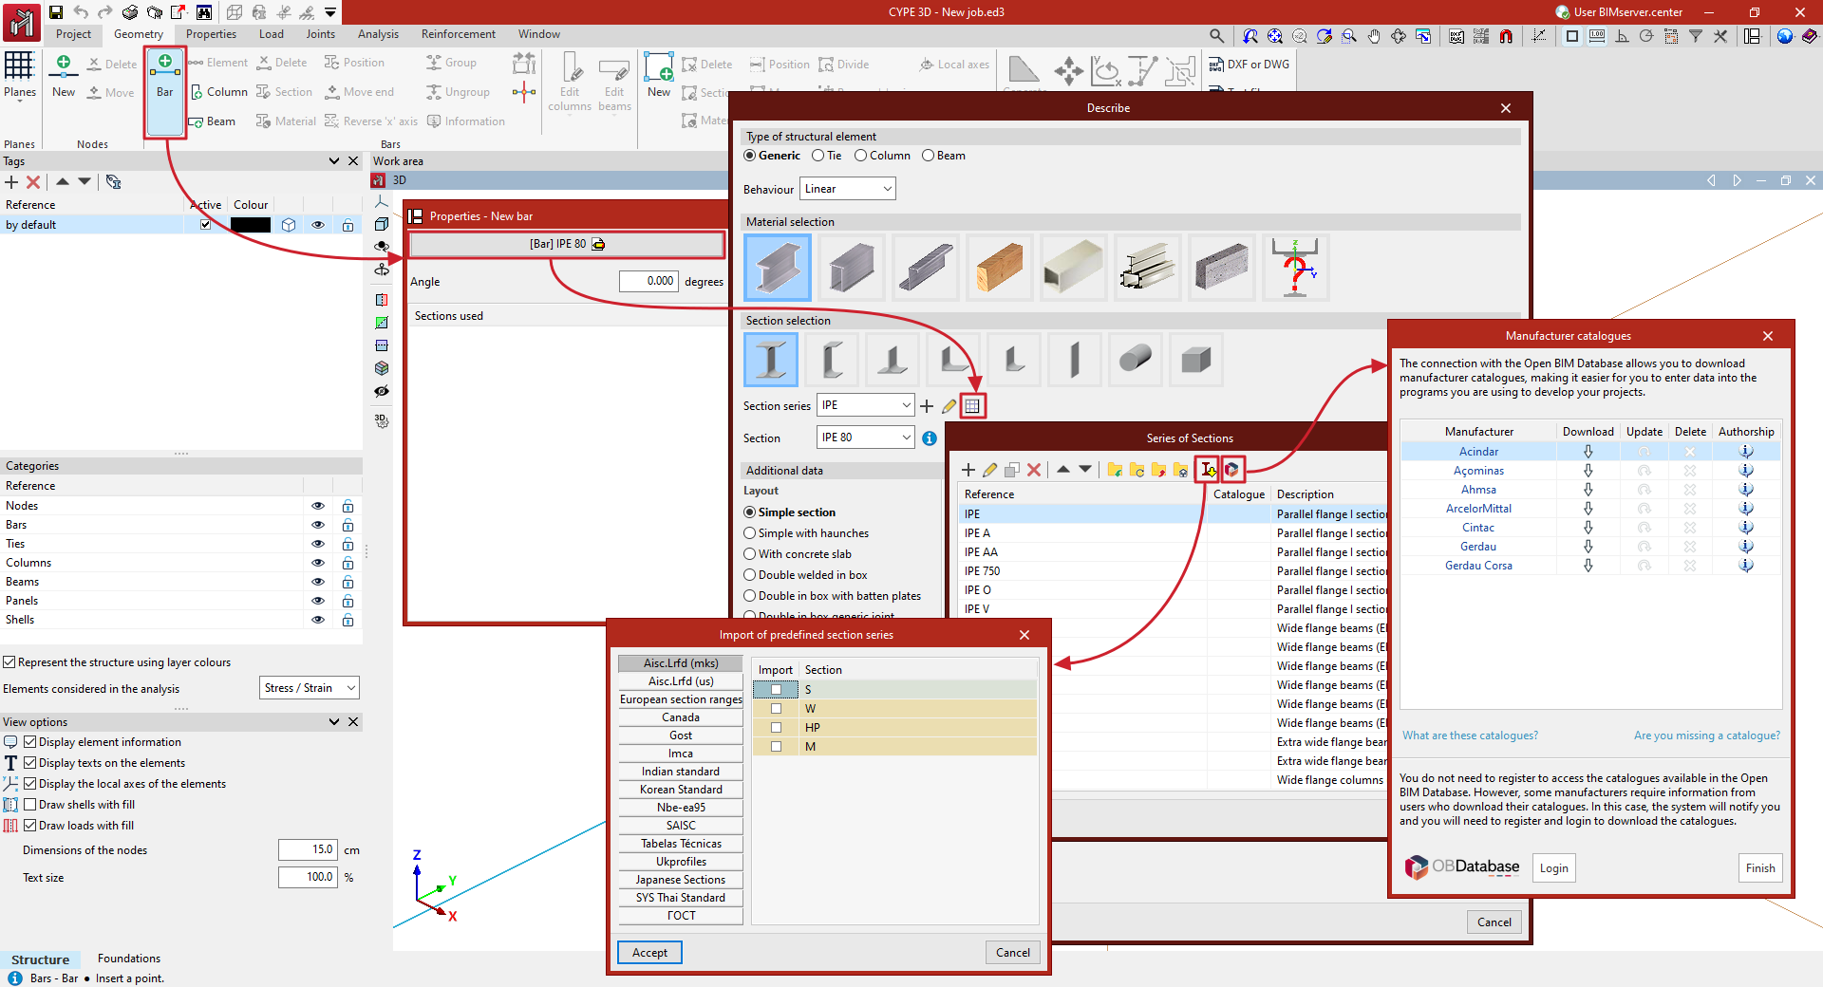Image resolution: width=1823 pixels, height=987 pixels.
Task: Hide the Nodes category with its eye
Action: point(318,506)
